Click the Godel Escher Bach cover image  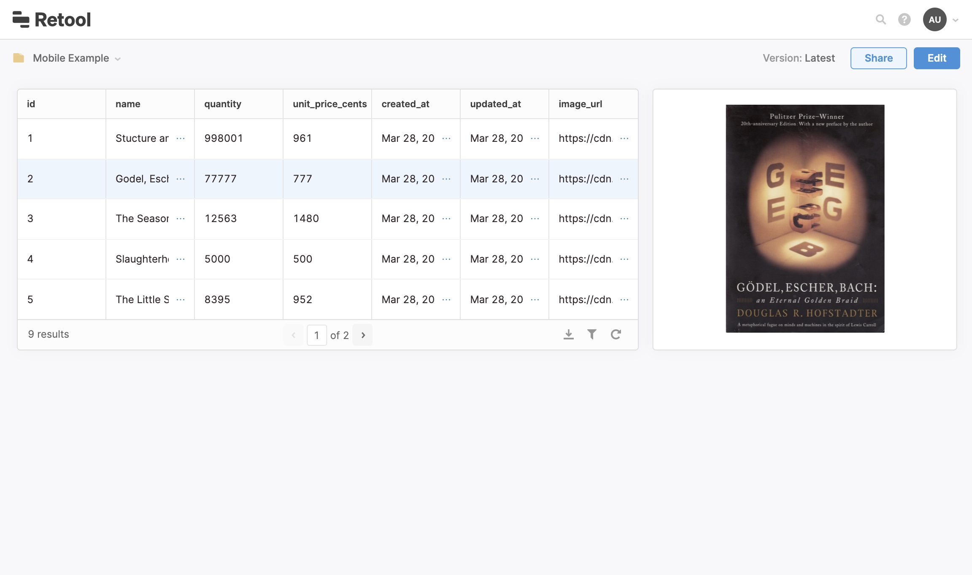click(x=805, y=219)
